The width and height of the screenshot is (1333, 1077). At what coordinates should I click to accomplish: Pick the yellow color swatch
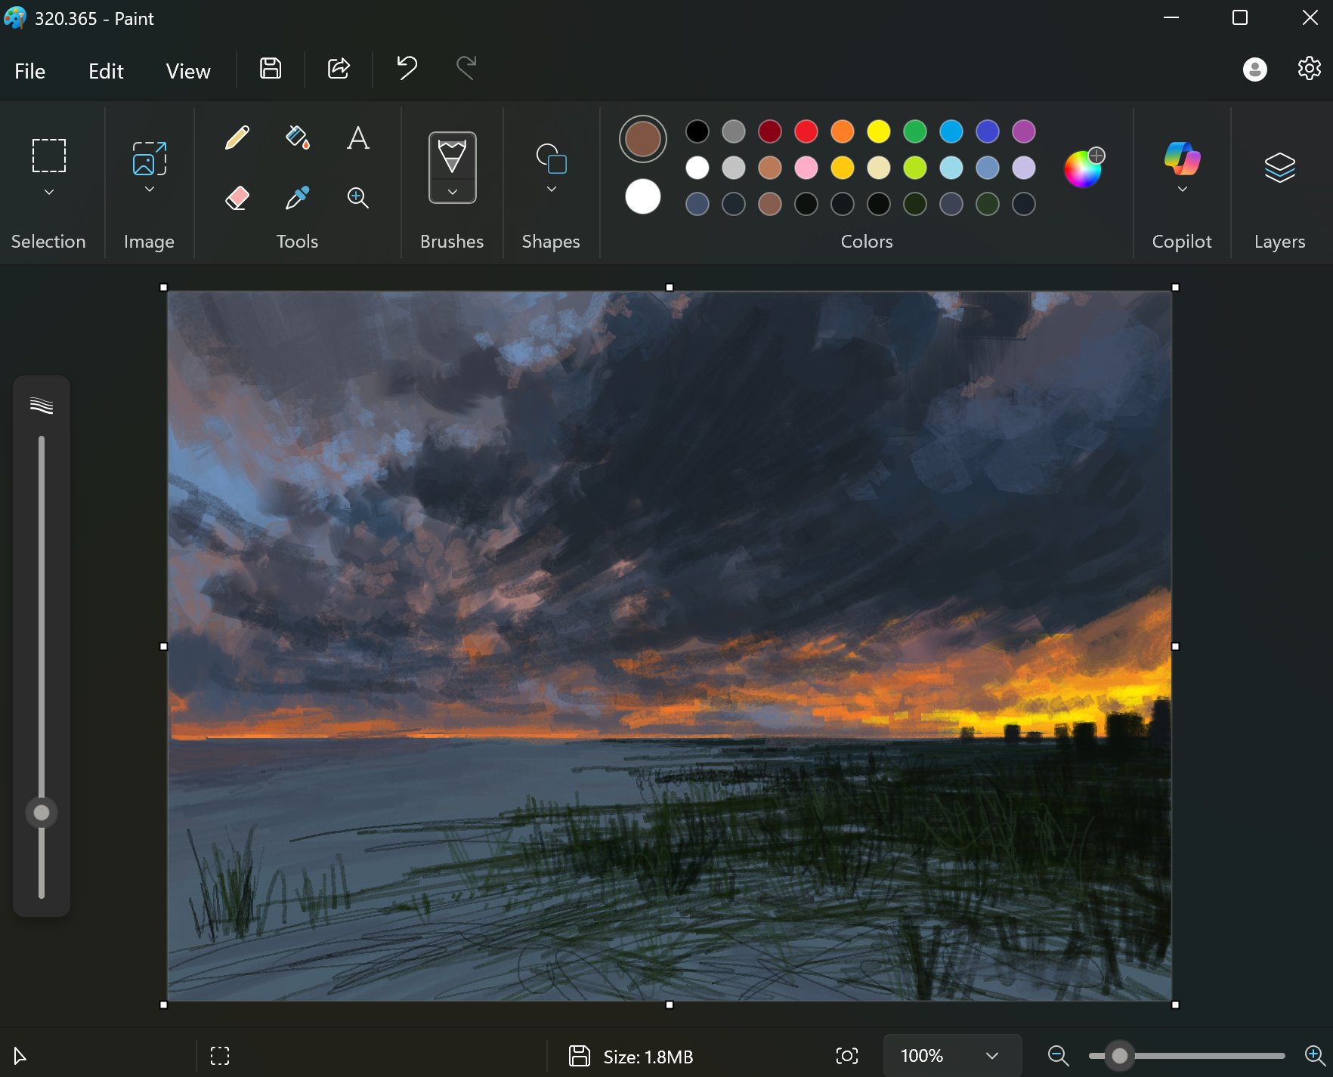(878, 131)
